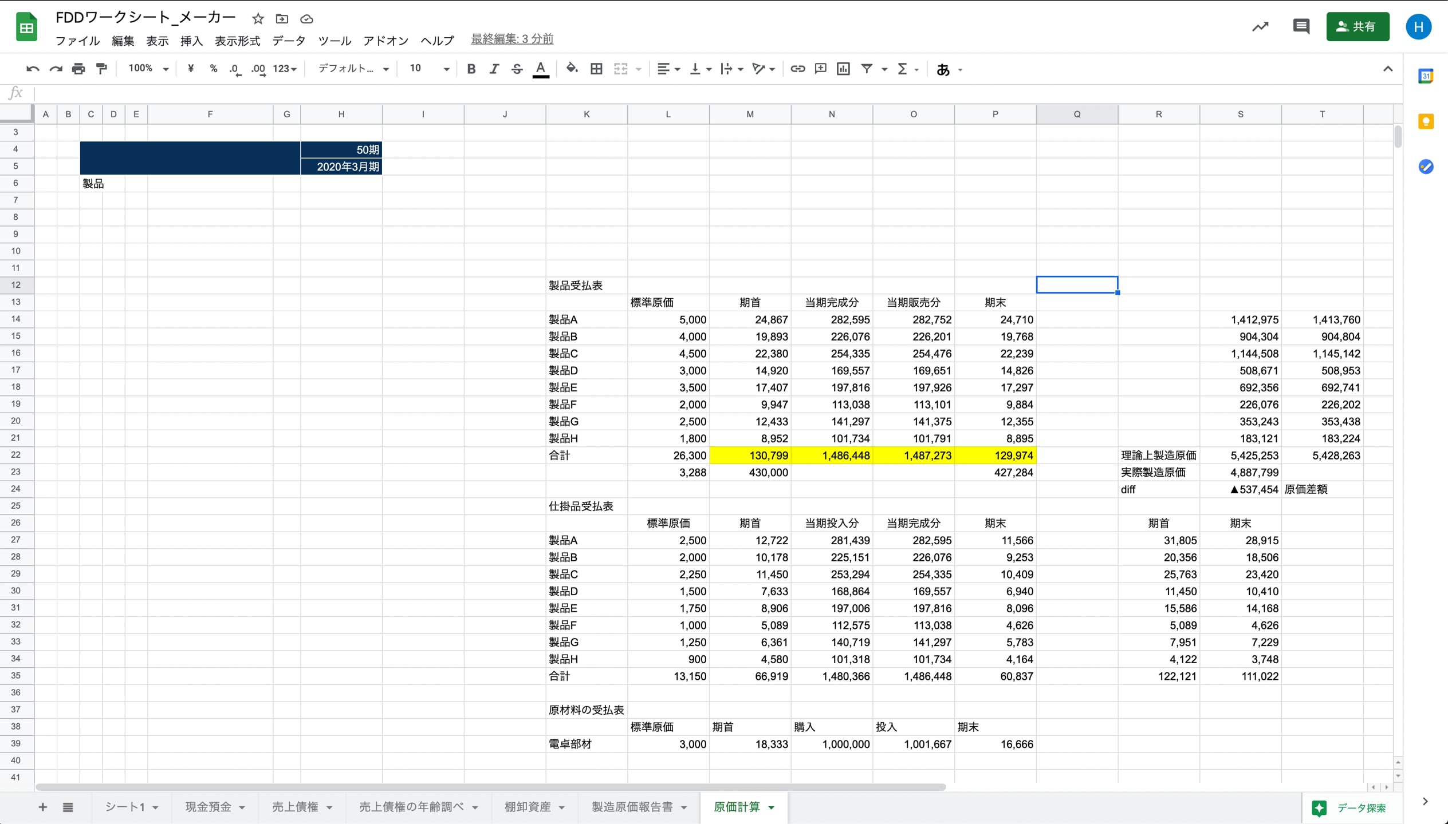Click the print icon in toolbar
1448x824 pixels.
coord(78,69)
